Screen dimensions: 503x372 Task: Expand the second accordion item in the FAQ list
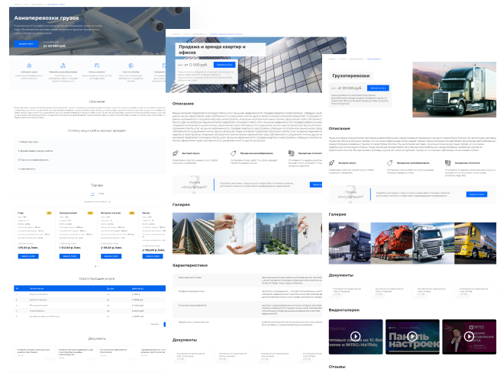coord(89,151)
